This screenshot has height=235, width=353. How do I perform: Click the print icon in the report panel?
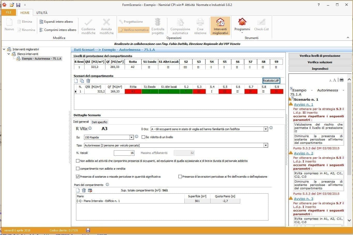(341, 80)
